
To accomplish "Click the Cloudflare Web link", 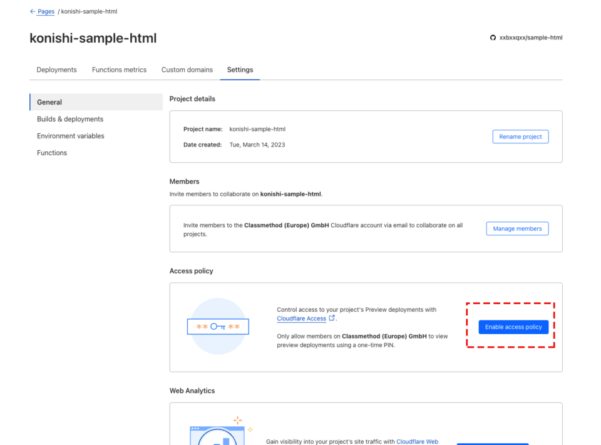I will tap(418, 441).
